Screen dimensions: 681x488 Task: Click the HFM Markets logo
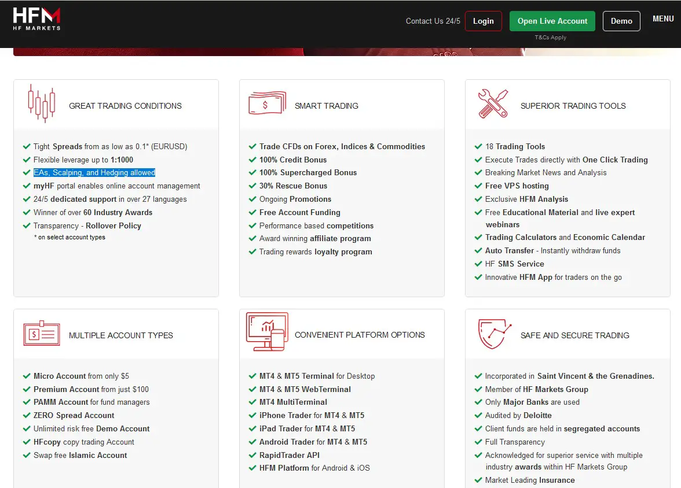pos(36,19)
